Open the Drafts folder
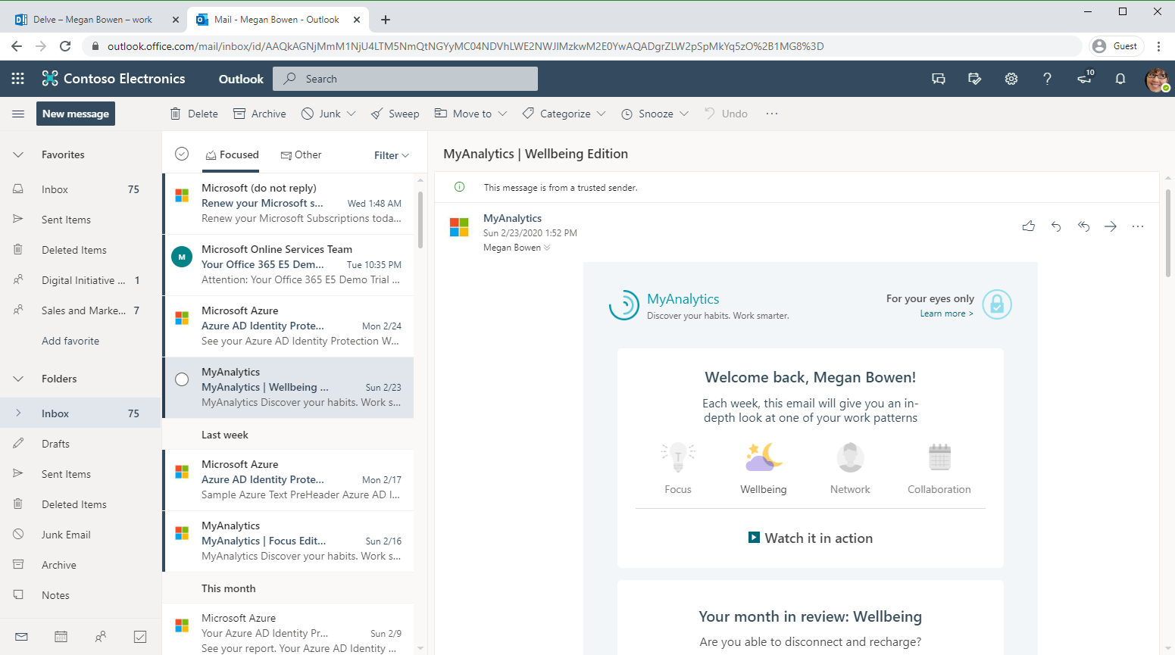 coord(80,444)
